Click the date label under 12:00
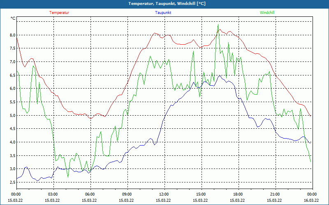 [163, 200]
